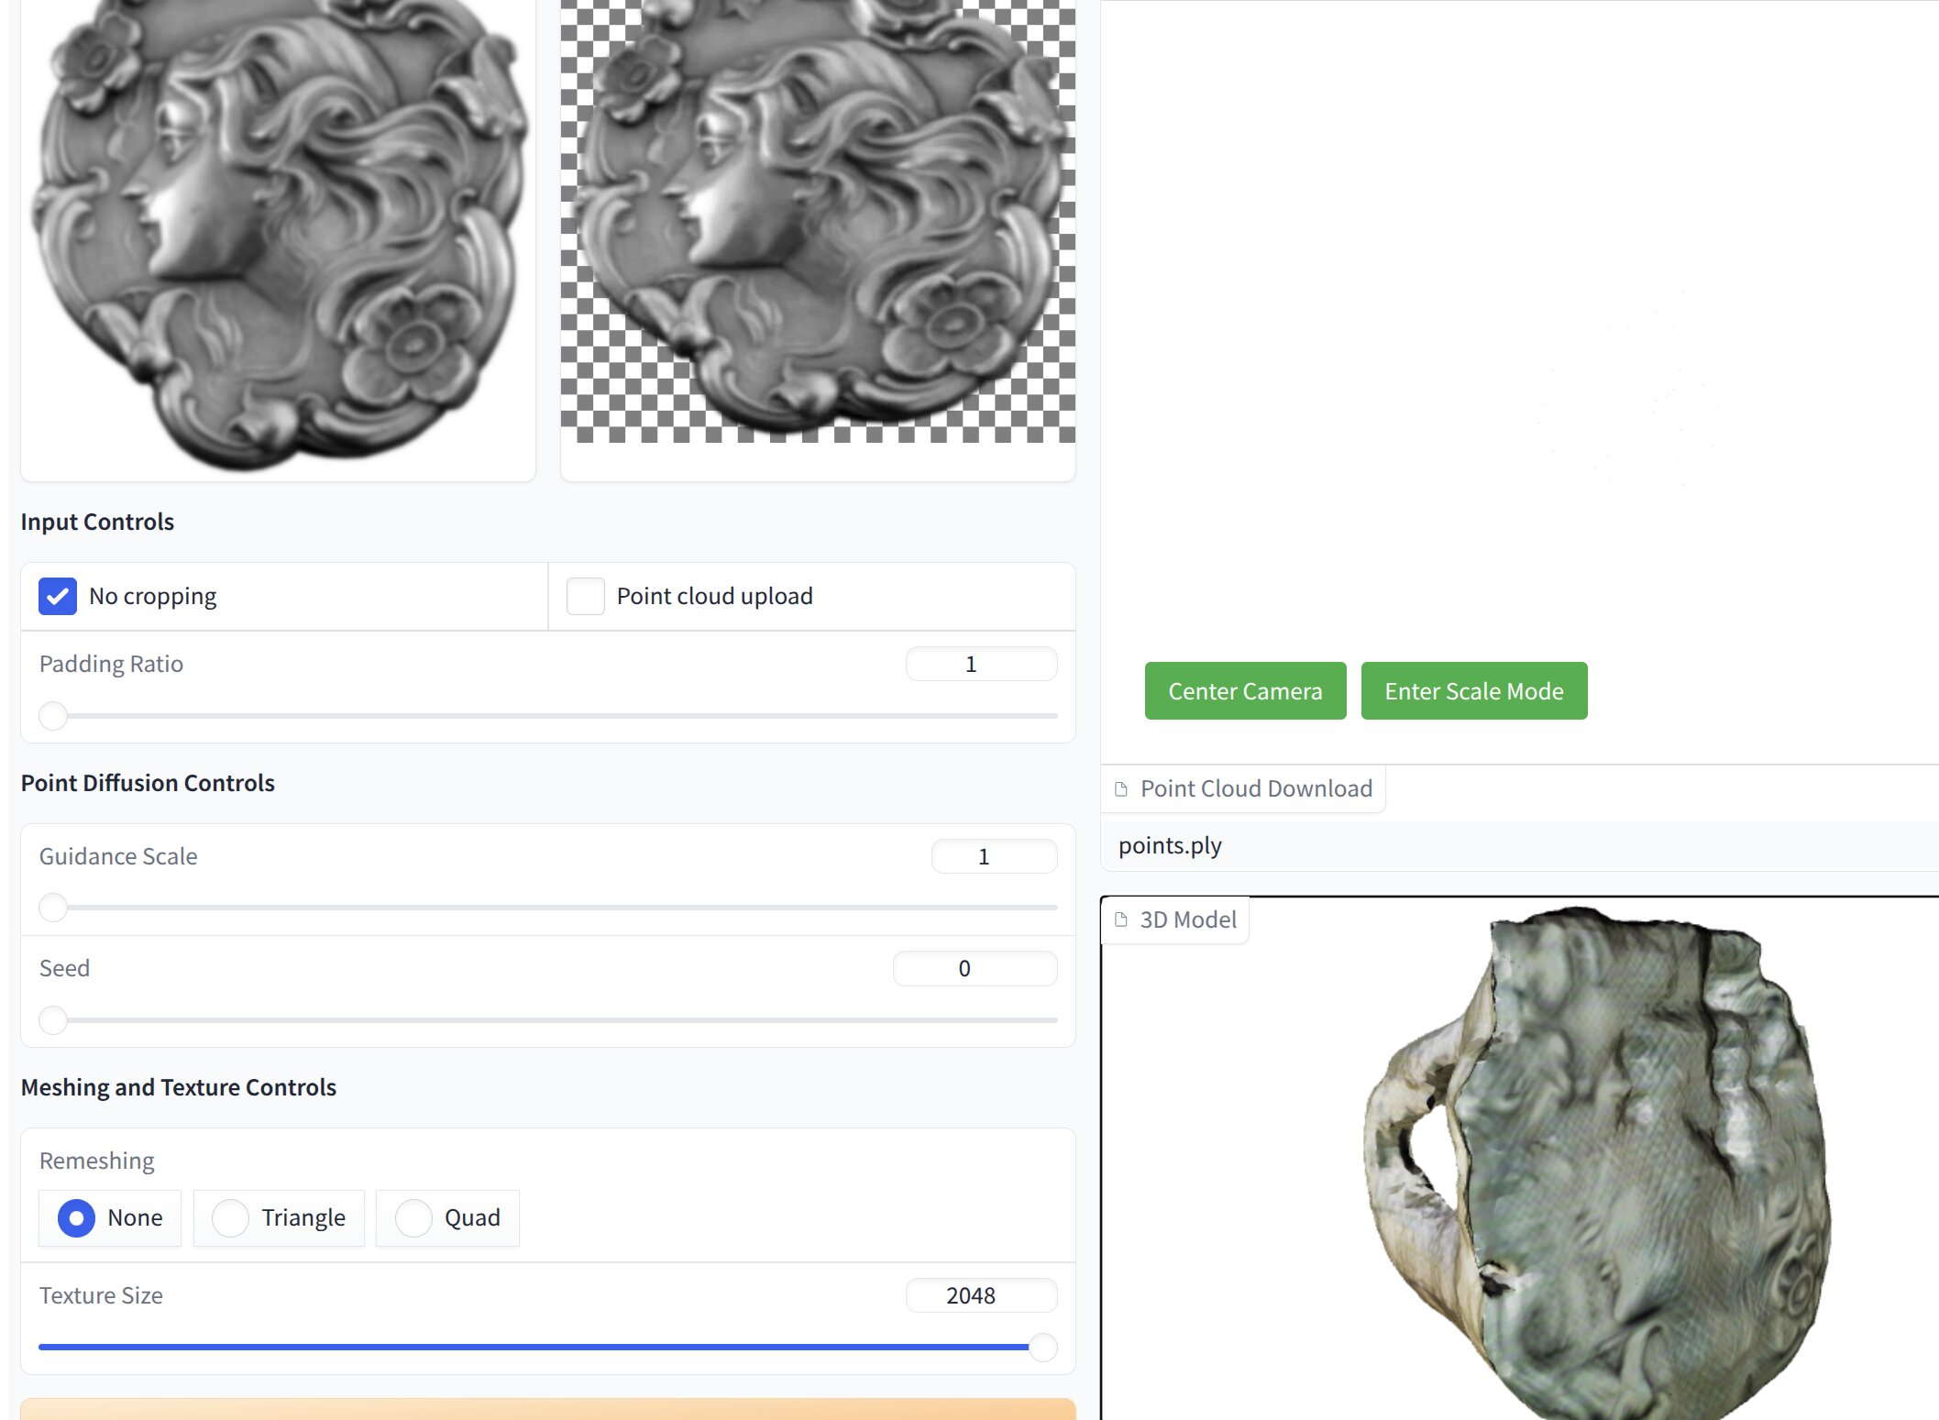Click the Texture Size slider handle

pos(1042,1347)
